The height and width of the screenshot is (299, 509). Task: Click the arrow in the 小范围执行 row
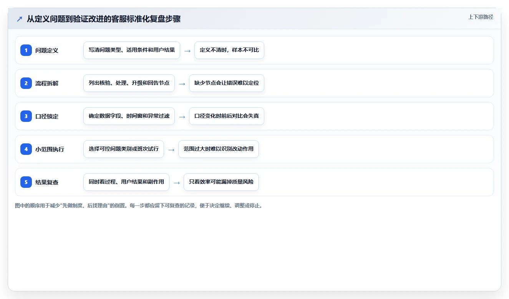click(171, 149)
